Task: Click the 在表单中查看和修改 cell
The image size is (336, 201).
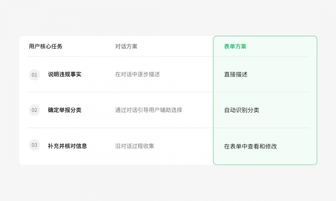Action: [x=250, y=146]
